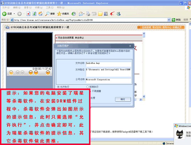This screenshot has width=191, height=145.
Task: Click the greyed next-track player button
Action: click(x=23, y=72)
